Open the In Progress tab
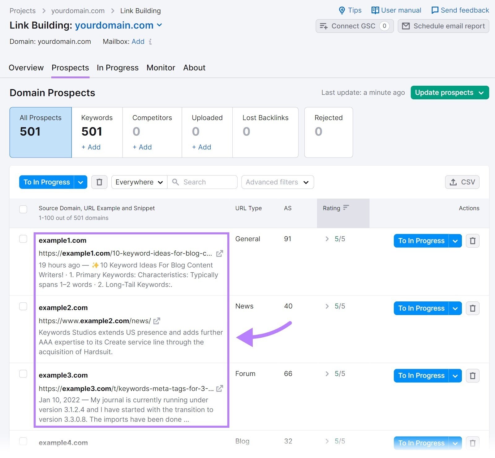This screenshot has height=458, width=495. (118, 68)
